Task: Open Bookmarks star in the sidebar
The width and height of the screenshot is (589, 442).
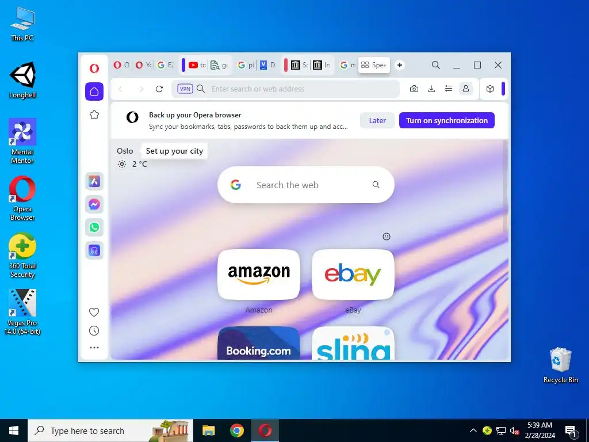Action: coord(94,115)
